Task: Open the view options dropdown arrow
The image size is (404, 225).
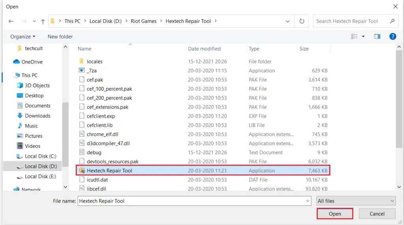Action: [363, 37]
